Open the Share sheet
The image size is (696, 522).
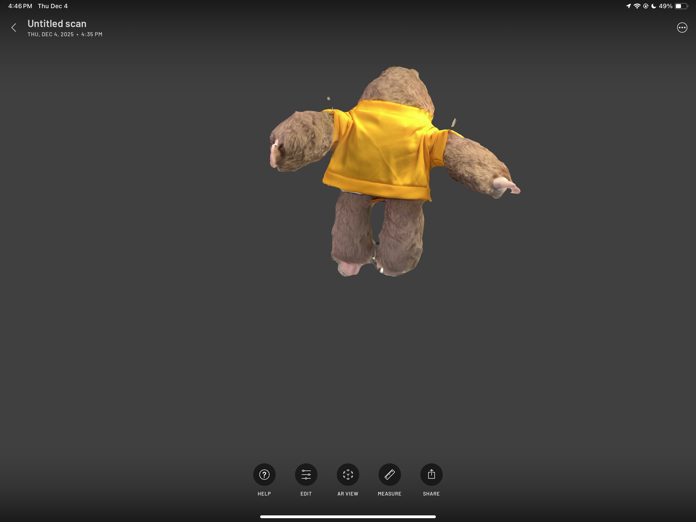pos(431,474)
